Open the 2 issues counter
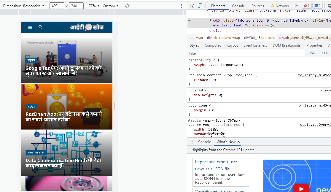Screen dimensions: 331x192 coord(318,6)
